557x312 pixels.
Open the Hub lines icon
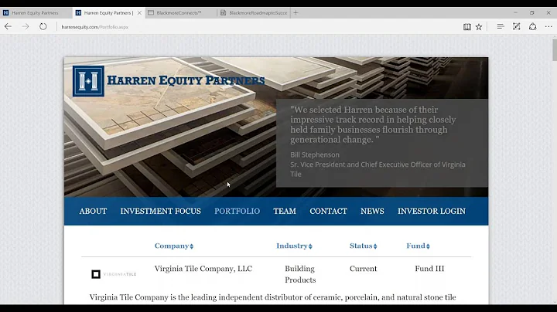(501, 26)
